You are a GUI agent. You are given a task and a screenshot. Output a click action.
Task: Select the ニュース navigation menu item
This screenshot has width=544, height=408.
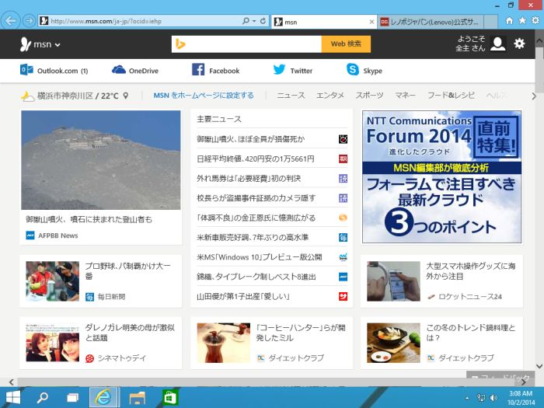pos(291,96)
